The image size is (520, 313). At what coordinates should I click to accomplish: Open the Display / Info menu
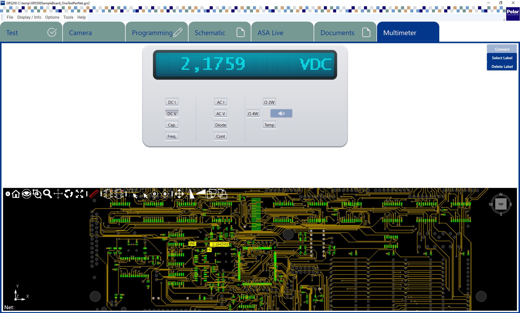[x=29, y=17]
